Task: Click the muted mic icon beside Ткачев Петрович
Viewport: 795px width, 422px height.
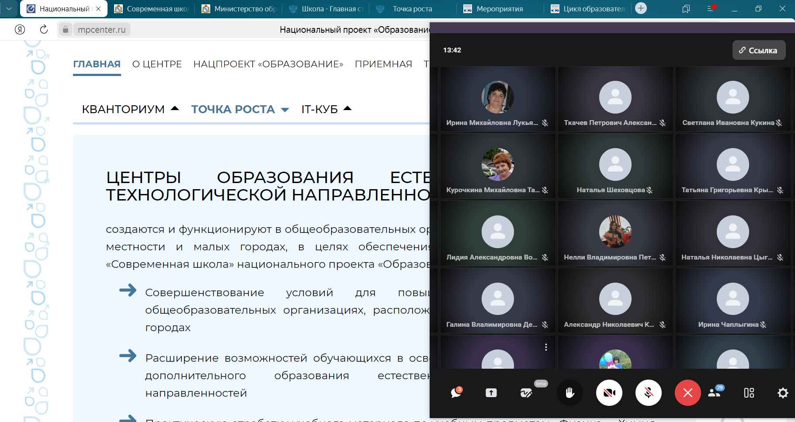Action: pos(663,123)
